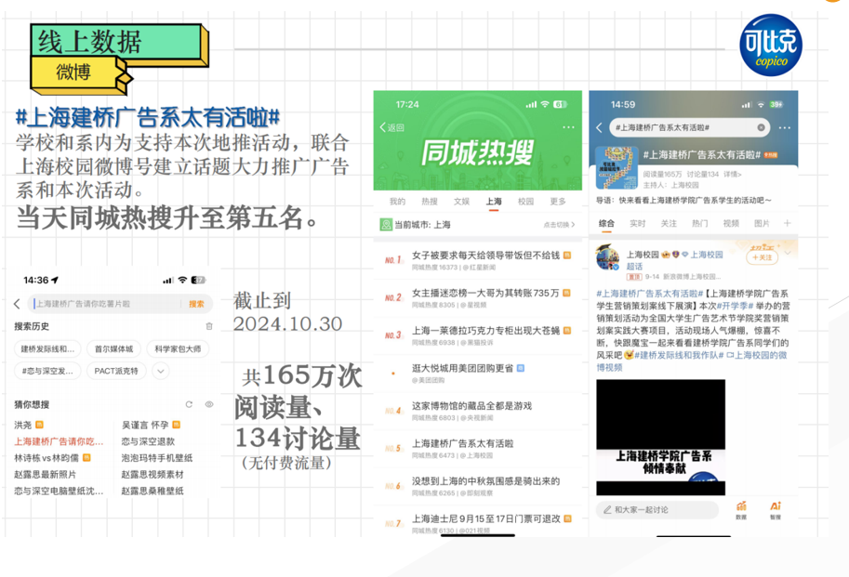Open 数据 statistics icon
The height and width of the screenshot is (577, 849).
pos(741,509)
